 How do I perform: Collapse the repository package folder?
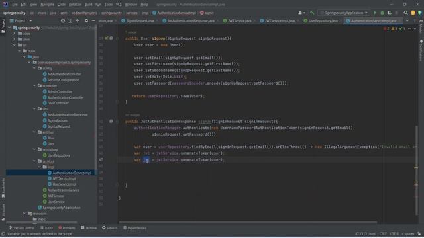(34, 149)
